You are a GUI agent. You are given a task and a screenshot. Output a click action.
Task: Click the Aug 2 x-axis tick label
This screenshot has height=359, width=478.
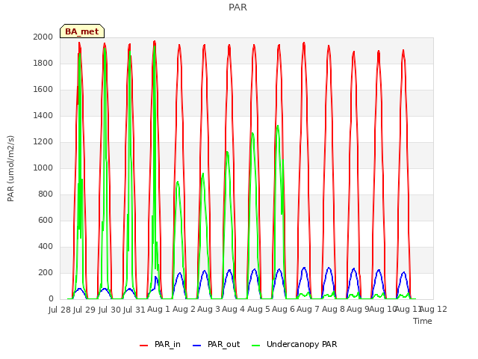tap(184, 310)
